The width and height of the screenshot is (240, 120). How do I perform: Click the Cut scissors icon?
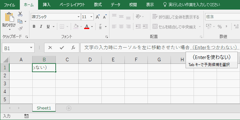point(20,14)
